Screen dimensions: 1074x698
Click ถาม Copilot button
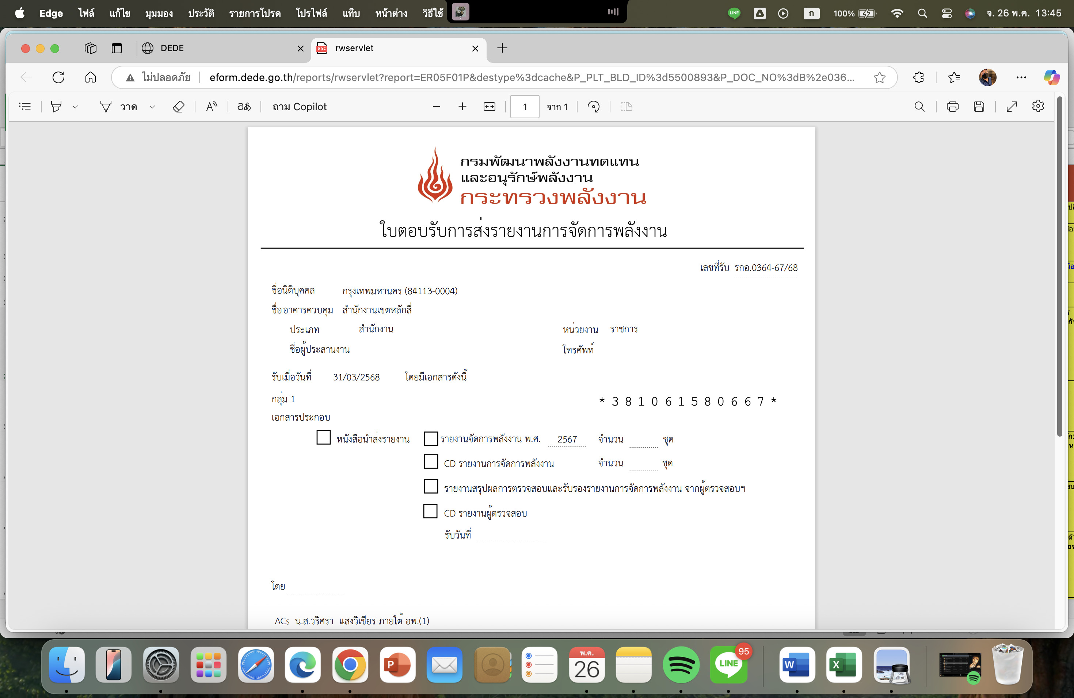[299, 106]
